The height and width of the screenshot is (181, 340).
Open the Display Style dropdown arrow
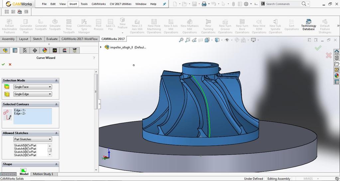point(221,40)
